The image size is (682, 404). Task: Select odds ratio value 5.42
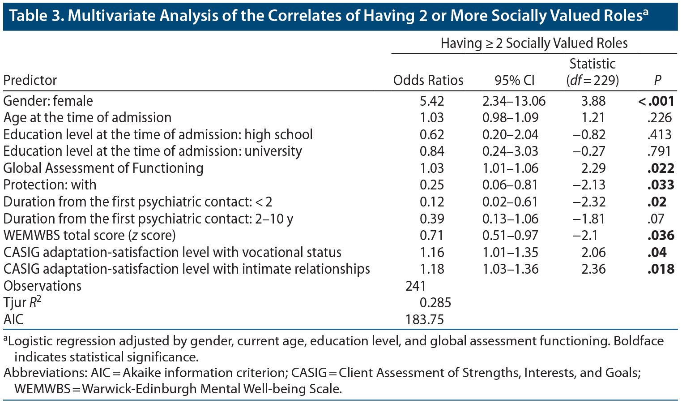pos(432,101)
